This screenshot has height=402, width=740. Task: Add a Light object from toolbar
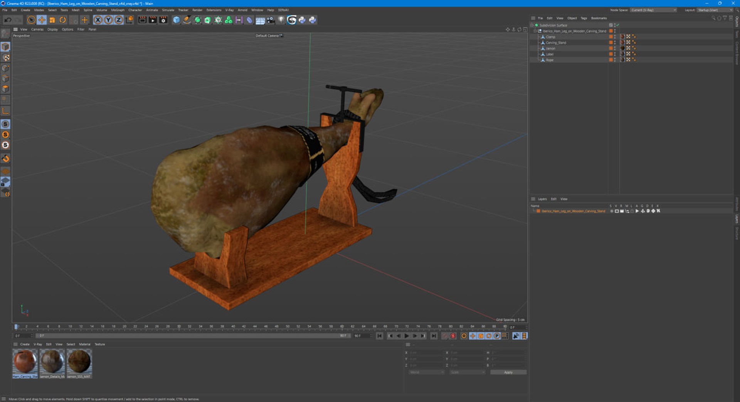pos(281,20)
